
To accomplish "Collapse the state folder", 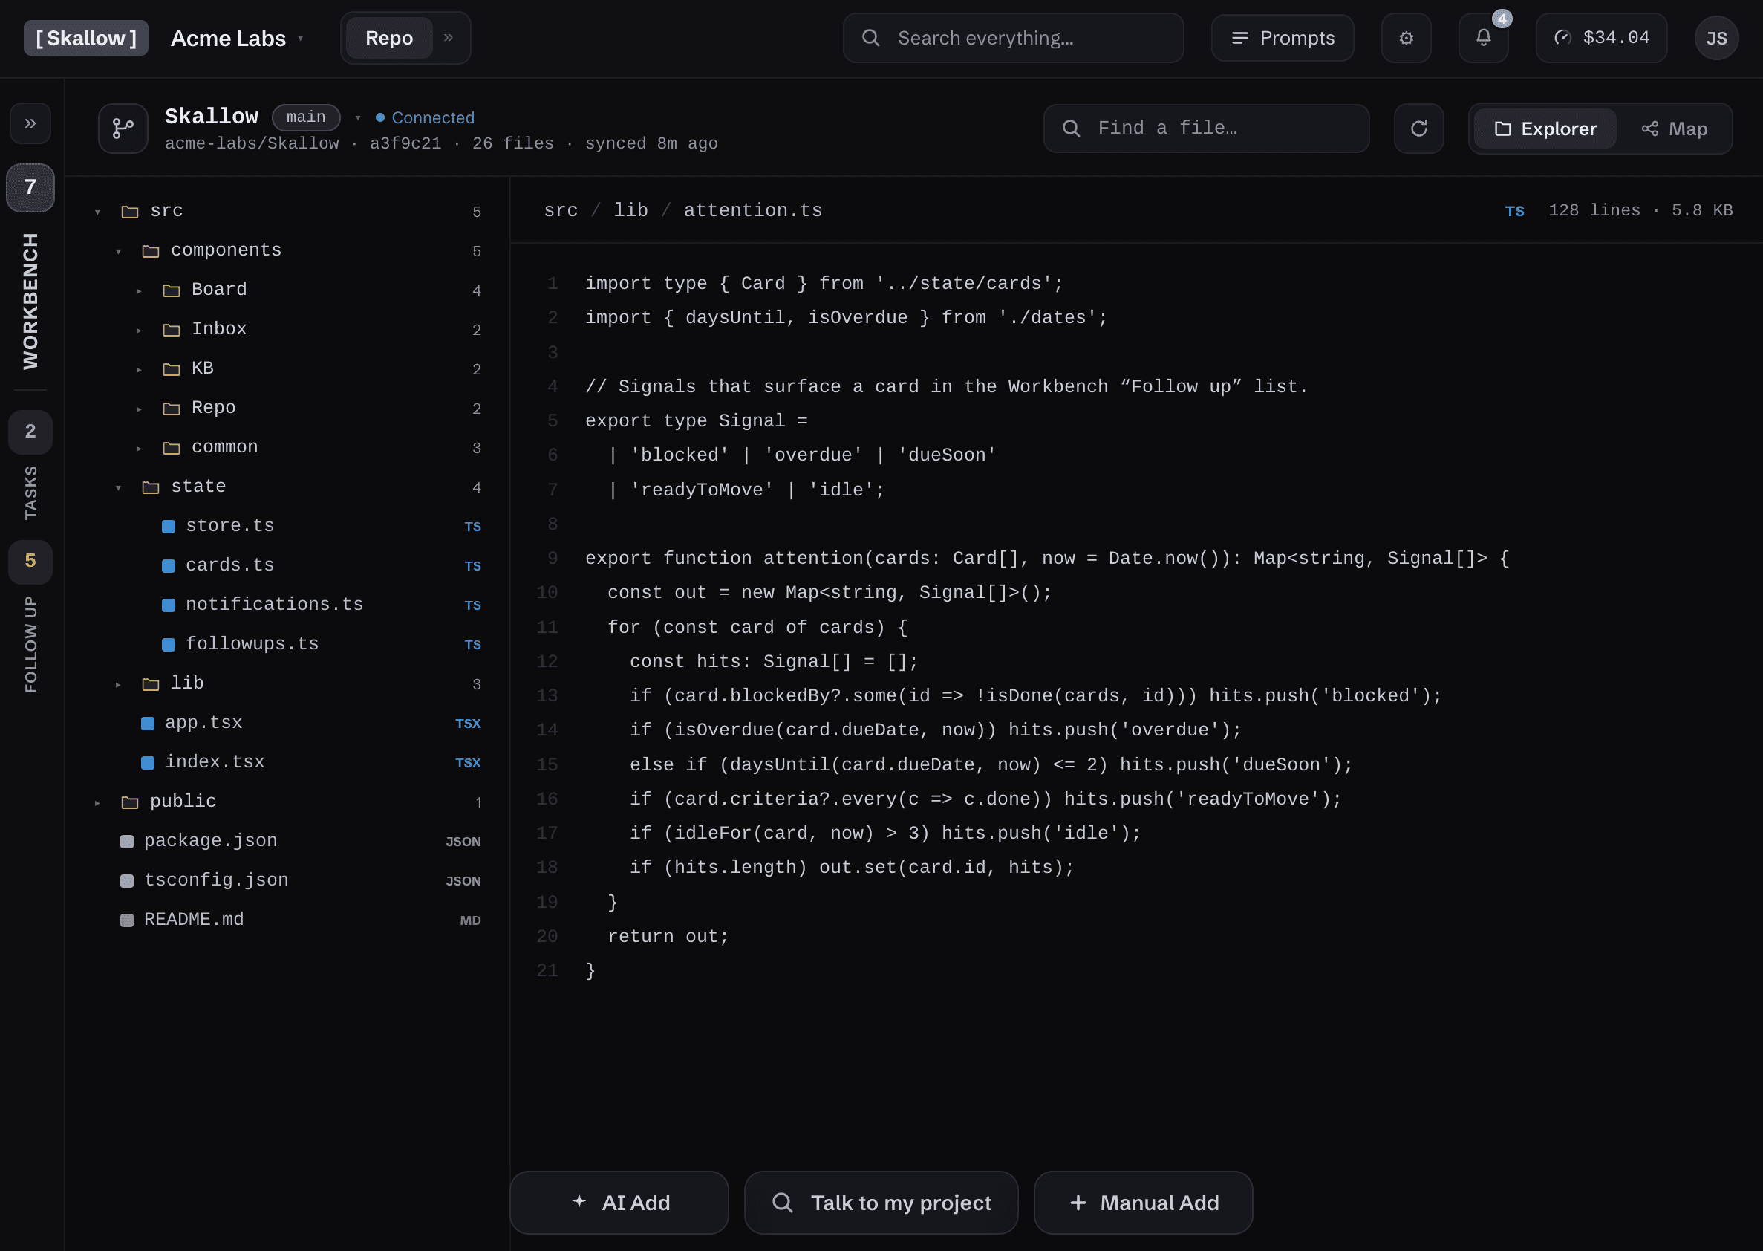I will point(119,487).
